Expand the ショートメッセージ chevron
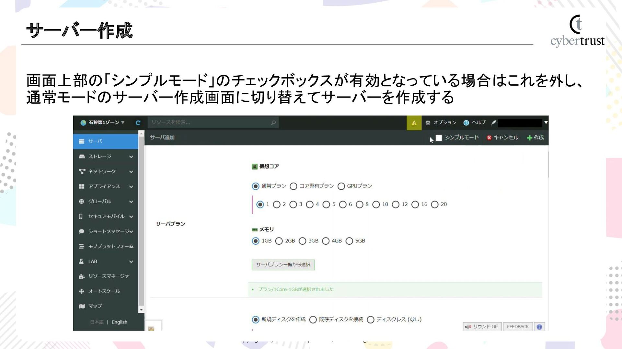Viewport: 622px width, 349px height. tap(131, 232)
